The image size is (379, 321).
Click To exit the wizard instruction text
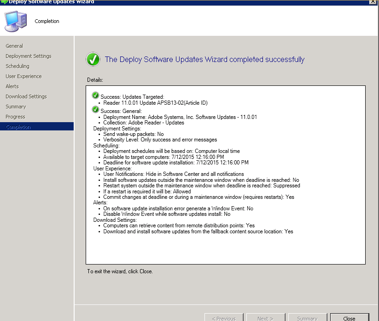120,271
